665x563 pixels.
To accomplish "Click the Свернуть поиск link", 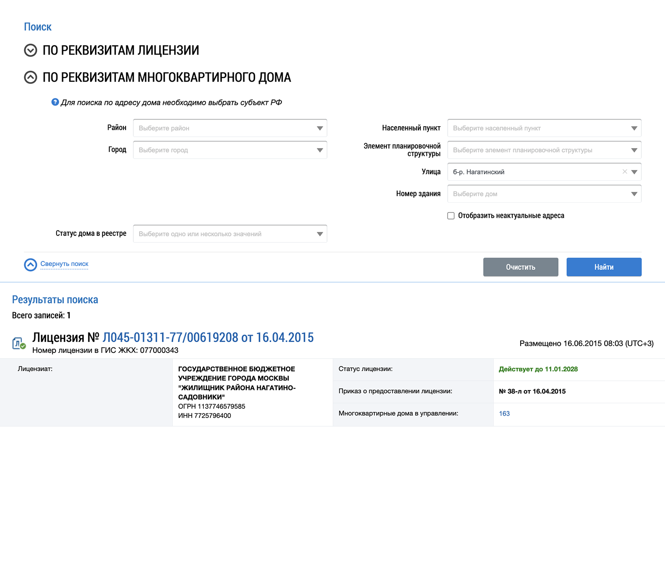I will click(64, 264).
